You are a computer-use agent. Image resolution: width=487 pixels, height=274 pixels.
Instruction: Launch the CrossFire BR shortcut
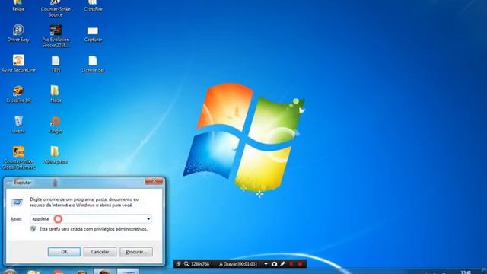[x=18, y=94]
